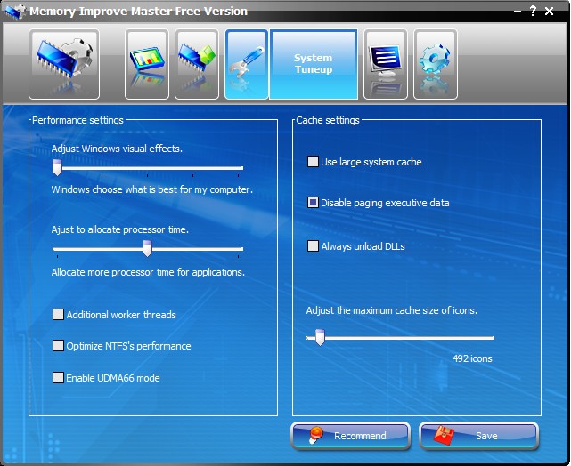Click the 'Cache settings' group label

pos(328,120)
